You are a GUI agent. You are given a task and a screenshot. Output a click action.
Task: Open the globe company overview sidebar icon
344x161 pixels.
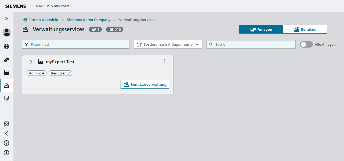[x=6, y=46]
